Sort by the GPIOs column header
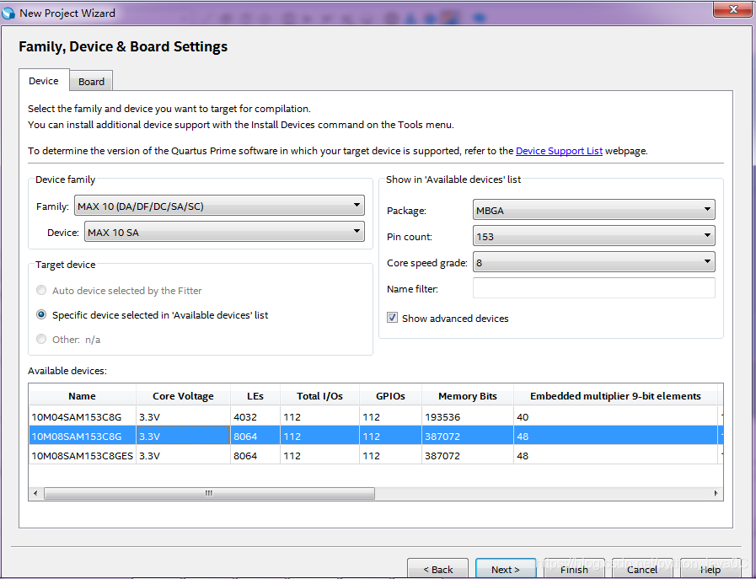756x579 pixels. pos(390,396)
